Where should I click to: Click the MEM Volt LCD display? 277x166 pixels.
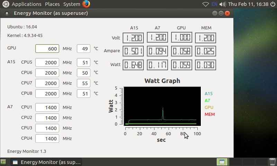[206, 38]
